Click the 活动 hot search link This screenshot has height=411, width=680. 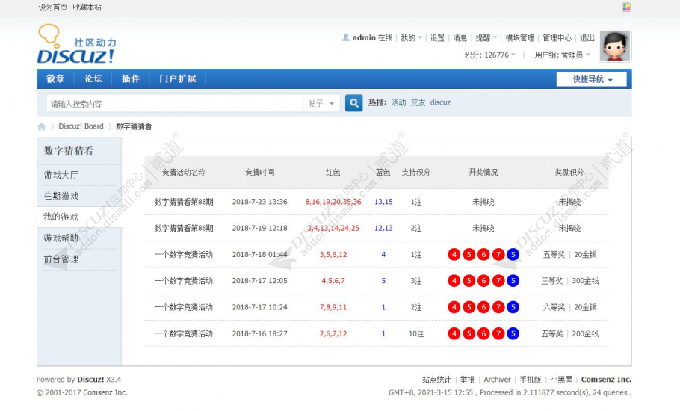pos(398,103)
